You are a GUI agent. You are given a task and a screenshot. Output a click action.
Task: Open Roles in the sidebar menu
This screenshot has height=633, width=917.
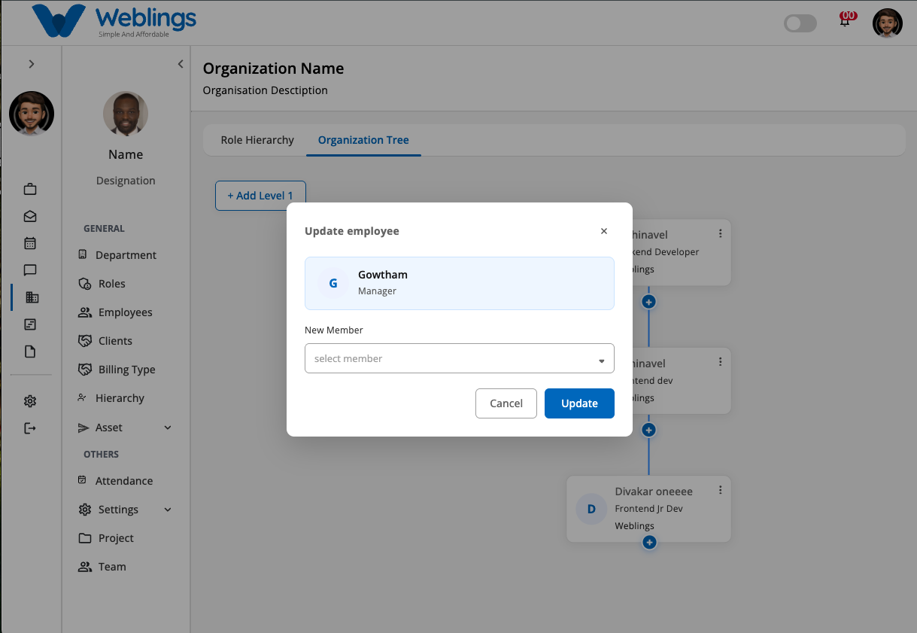click(x=102, y=284)
